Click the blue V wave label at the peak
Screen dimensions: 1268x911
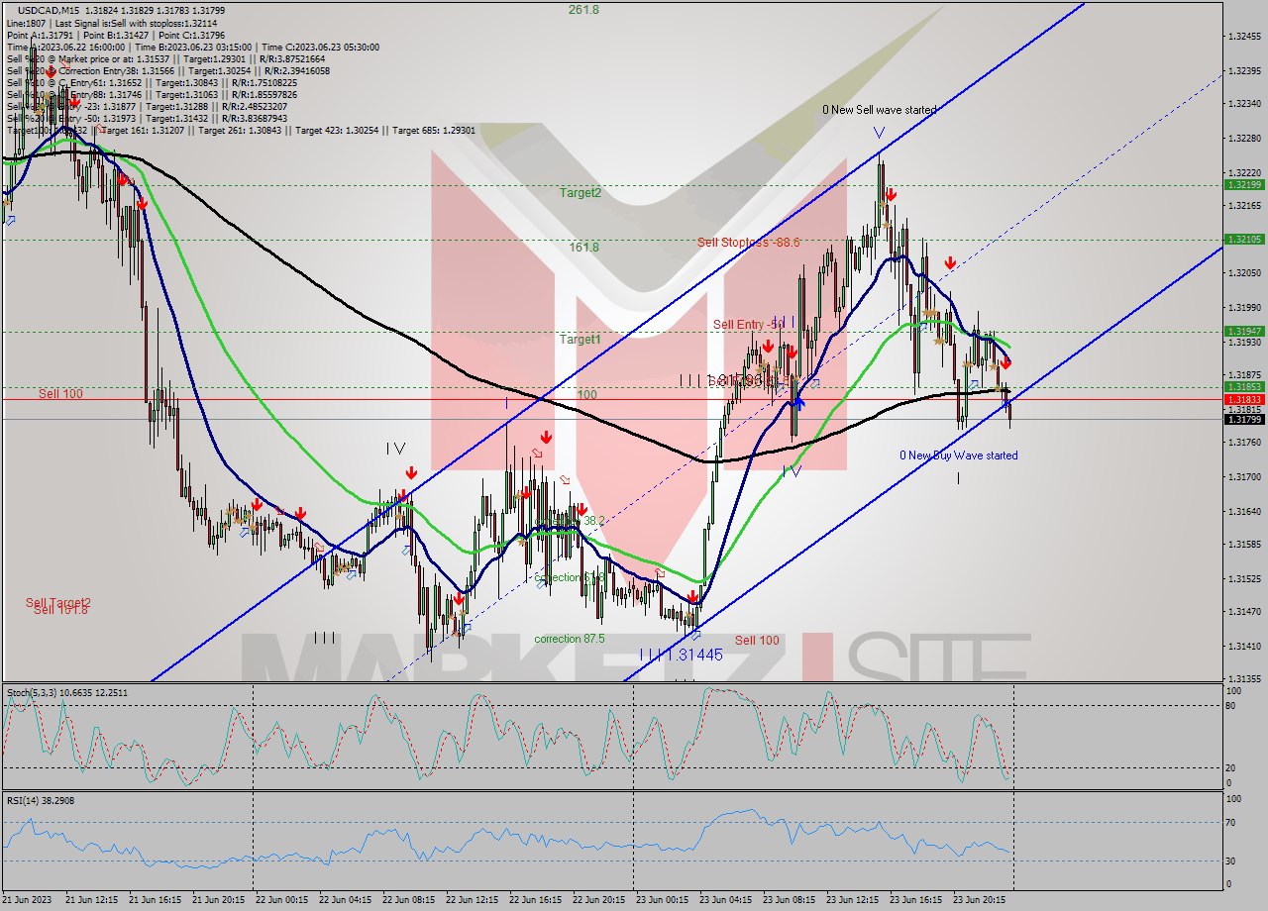(x=879, y=132)
